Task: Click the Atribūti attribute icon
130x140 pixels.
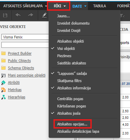Action: (x=3, y=83)
